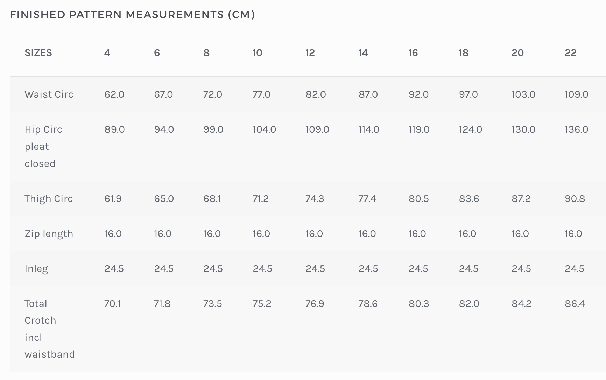606x380 pixels.
Task: Select Thigh Circ value 83.6
Action: [x=469, y=199]
